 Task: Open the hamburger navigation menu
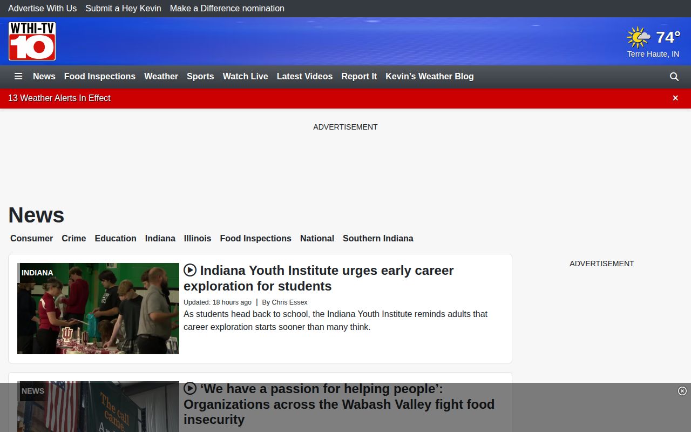18,77
